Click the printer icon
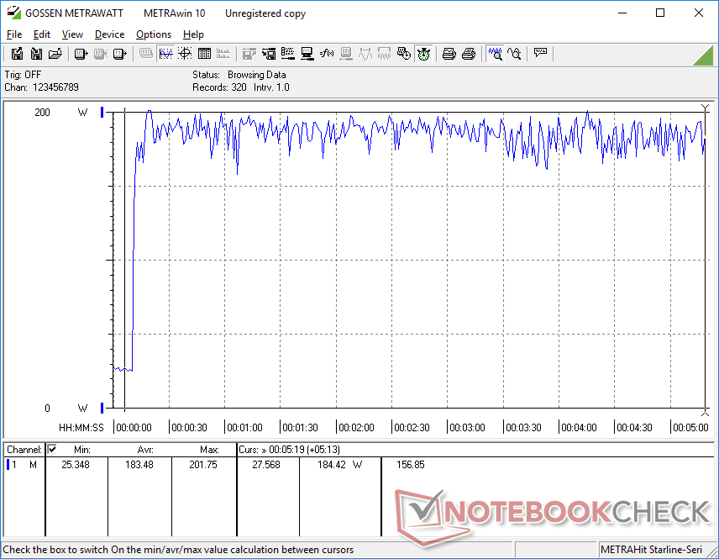 click(x=469, y=54)
